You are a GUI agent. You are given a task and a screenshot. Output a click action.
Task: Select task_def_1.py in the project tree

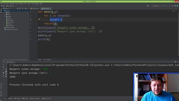coord(10,26)
